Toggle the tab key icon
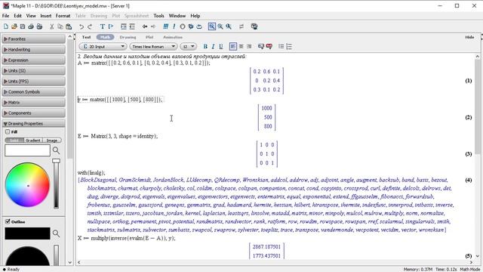483x272 pixels. tap(241, 26)
